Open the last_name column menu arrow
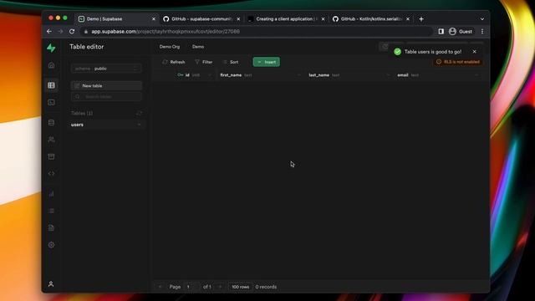Image resolution: width=535 pixels, height=301 pixels. tap(388, 75)
